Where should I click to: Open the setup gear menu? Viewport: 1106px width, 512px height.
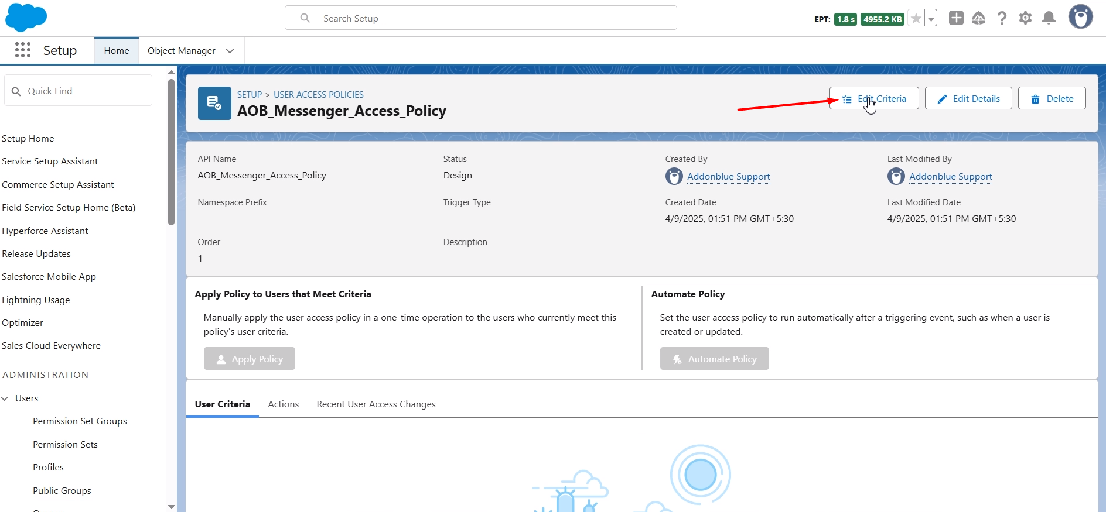click(x=1025, y=19)
